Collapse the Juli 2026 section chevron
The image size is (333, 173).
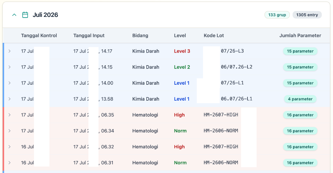(14, 15)
